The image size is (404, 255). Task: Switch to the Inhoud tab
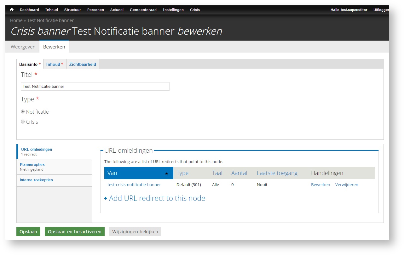(x=53, y=64)
